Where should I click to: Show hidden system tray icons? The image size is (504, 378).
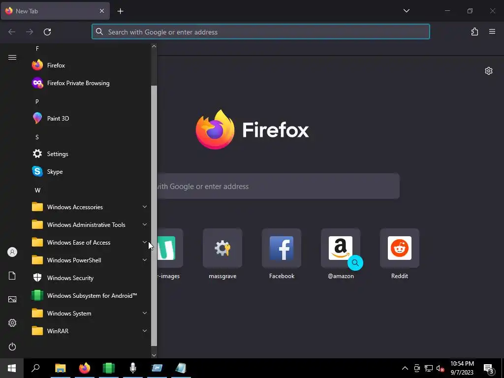(405, 368)
